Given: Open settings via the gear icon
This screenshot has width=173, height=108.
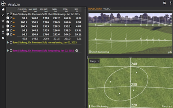Looking at the screenshot, I should [x=164, y=3].
